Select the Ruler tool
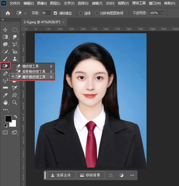Screen dimensions: 179x186 5,88
